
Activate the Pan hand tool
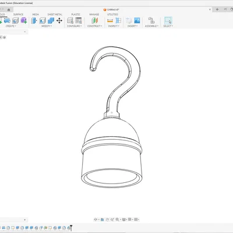point(107,220)
